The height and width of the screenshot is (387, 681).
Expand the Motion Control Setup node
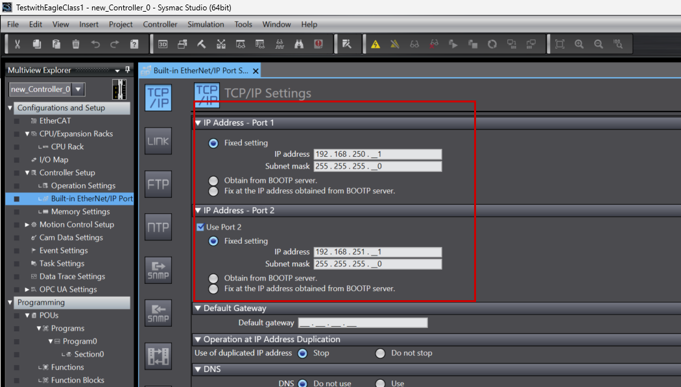[x=27, y=225]
